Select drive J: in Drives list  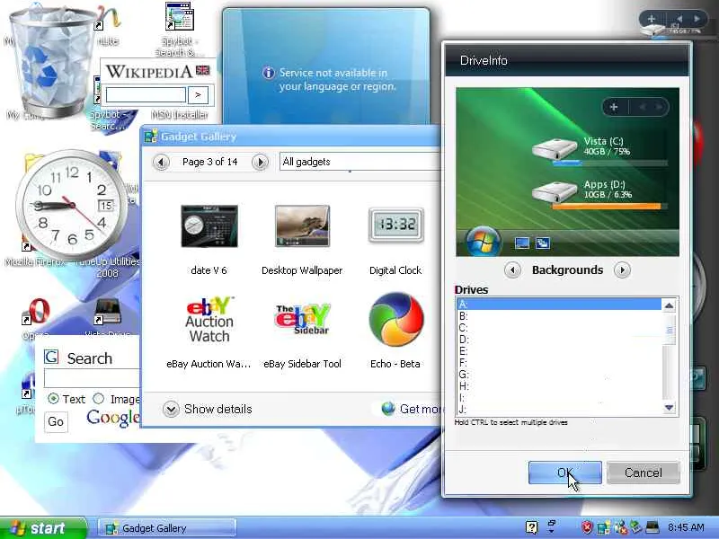[x=559, y=410]
